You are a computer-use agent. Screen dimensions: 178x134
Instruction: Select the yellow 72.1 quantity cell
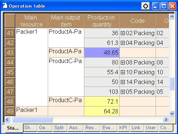point(102,101)
